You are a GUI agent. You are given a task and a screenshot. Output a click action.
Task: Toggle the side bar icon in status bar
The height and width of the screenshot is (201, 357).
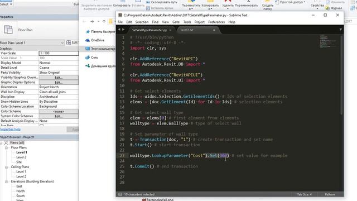pos(120,194)
